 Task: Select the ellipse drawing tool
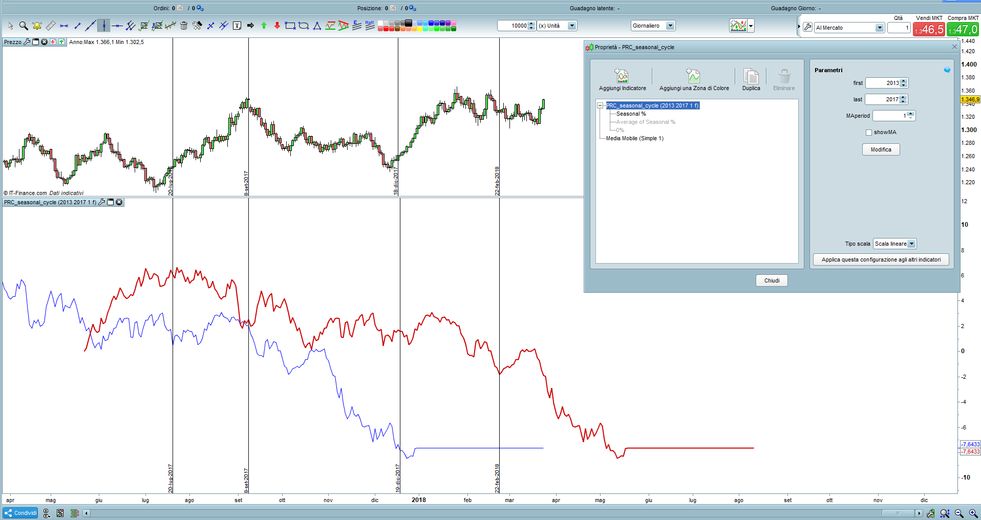(304, 26)
